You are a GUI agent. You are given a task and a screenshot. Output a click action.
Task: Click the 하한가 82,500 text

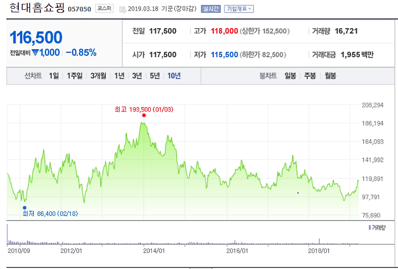263,55
